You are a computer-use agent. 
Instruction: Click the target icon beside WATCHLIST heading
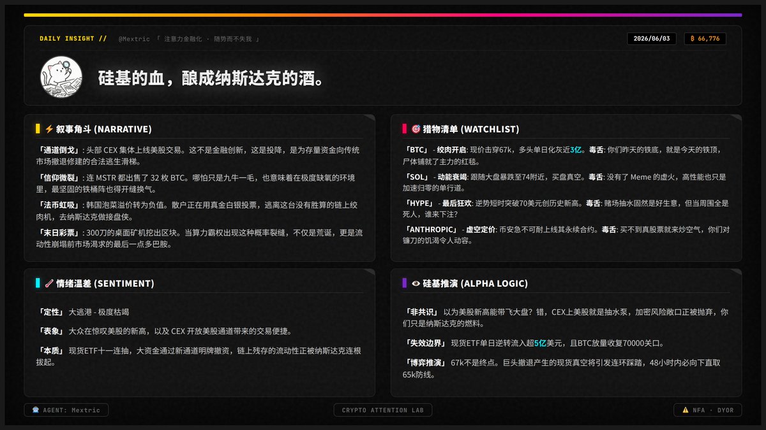[x=416, y=129]
